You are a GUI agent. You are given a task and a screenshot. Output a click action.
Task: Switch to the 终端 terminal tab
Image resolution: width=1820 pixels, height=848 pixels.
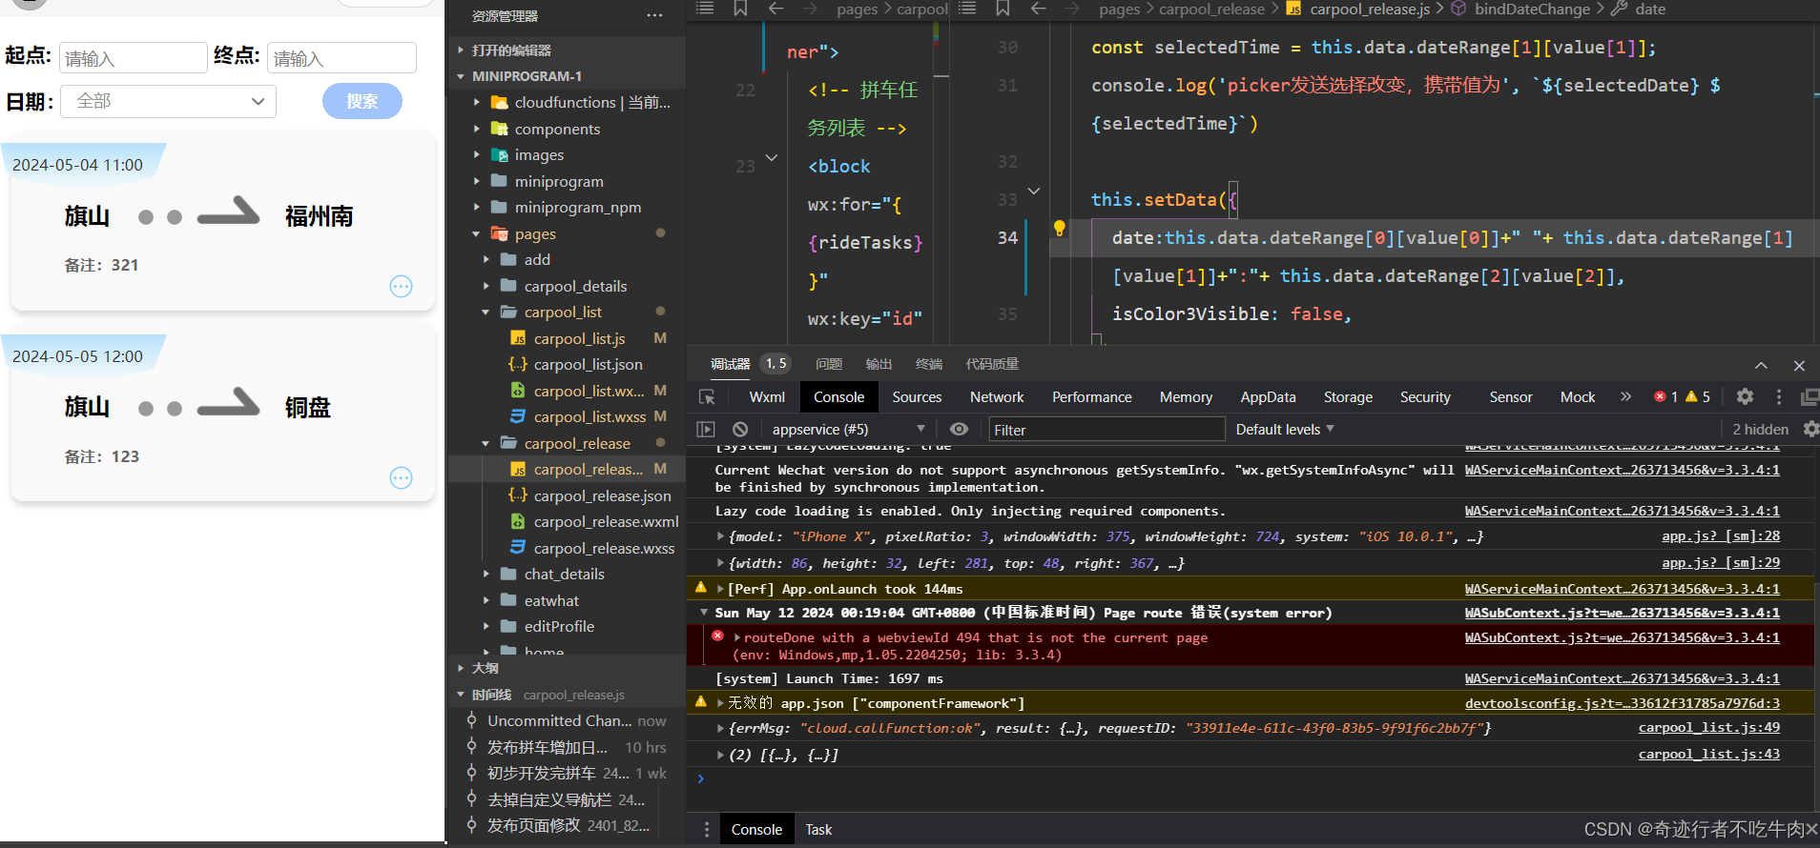[928, 364]
